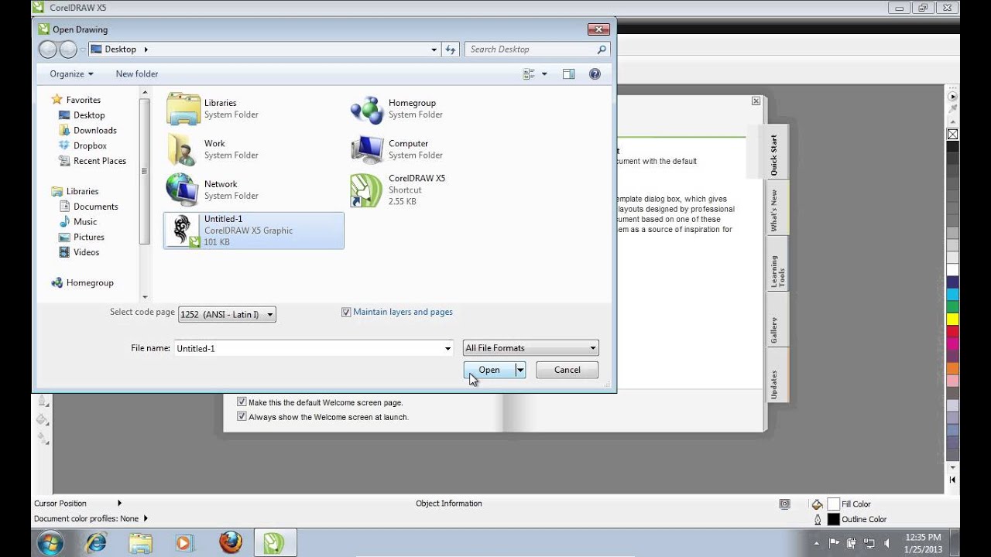Change the file view style icon
Screen dimensions: 991x557
click(x=530, y=74)
